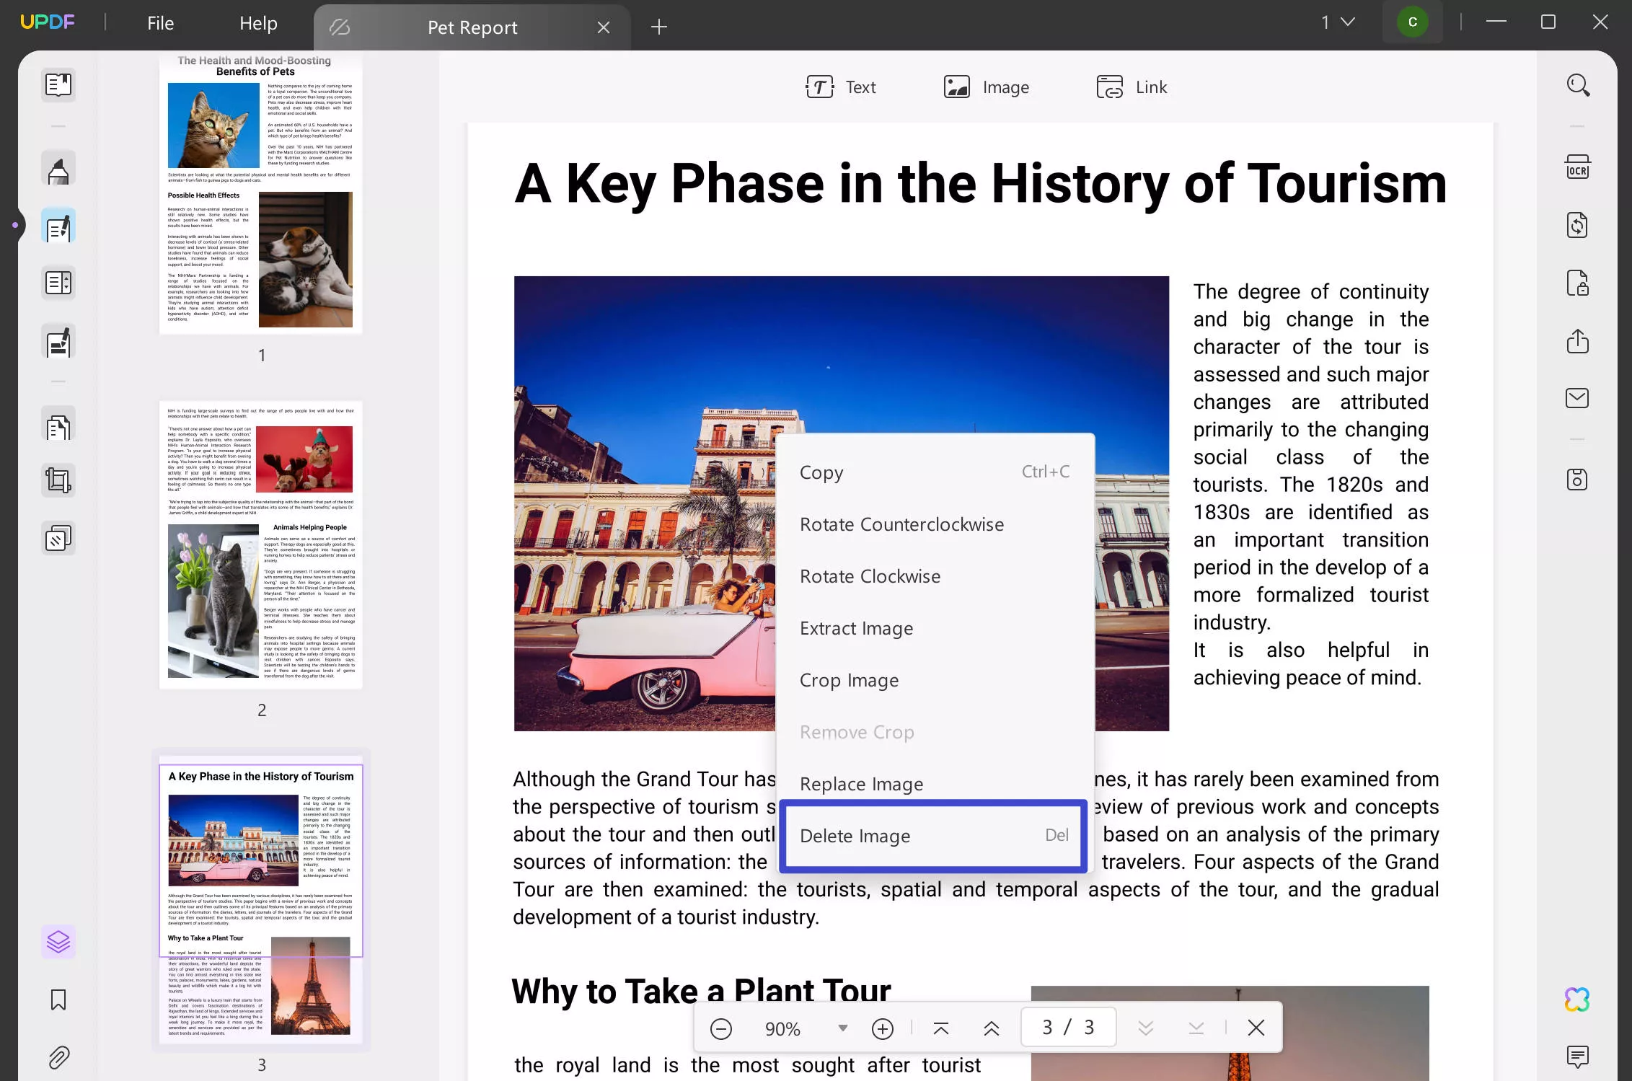Open the File menu
The width and height of the screenshot is (1632, 1081).
160,23
